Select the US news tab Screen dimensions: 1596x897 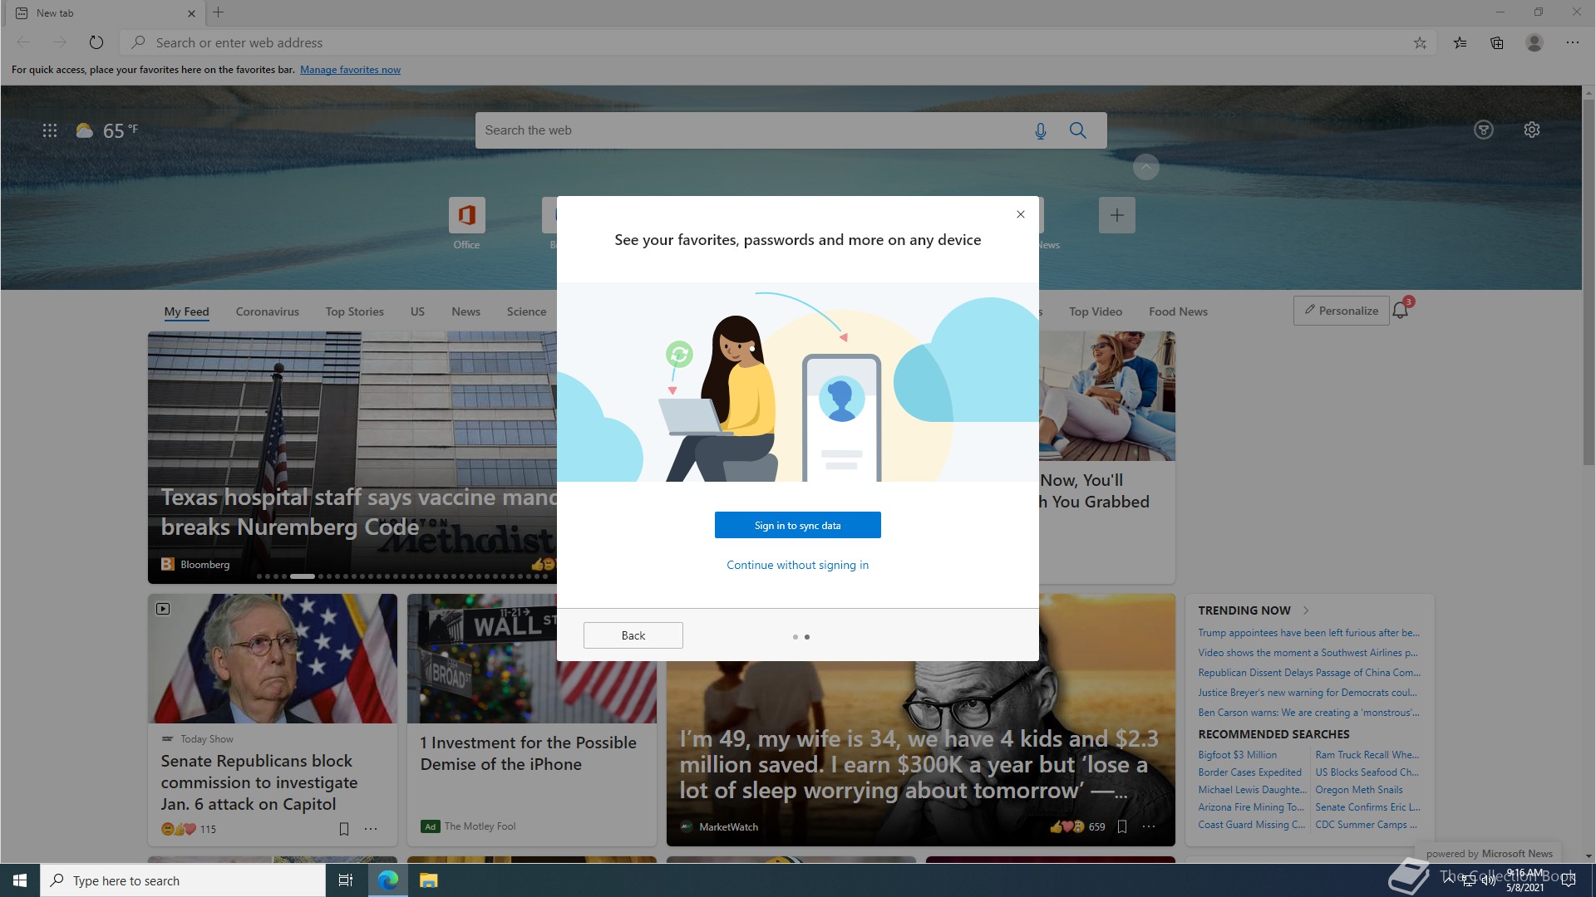point(417,311)
